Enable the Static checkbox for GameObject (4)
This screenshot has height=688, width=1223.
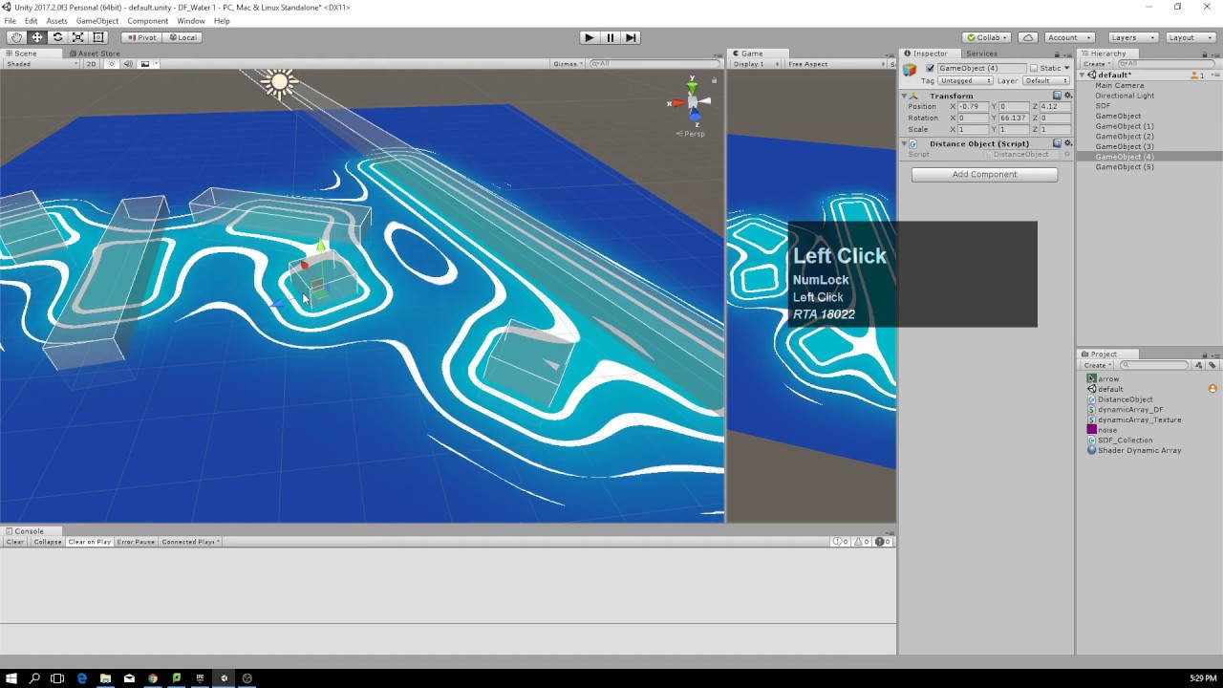[1034, 68]
